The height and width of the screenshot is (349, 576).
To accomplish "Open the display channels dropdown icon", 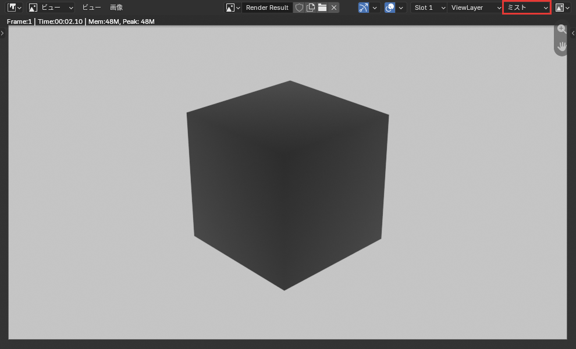I will 562,8.
